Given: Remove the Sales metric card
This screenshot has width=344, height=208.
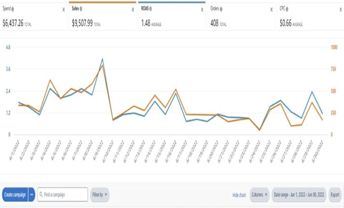Looking at the screenshot, I should click(x=133, y=10).
